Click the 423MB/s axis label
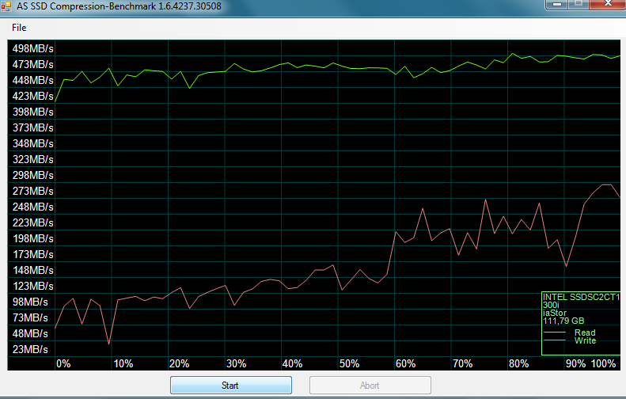The width and height of the screenshot is (626, 399). (32, 97)
